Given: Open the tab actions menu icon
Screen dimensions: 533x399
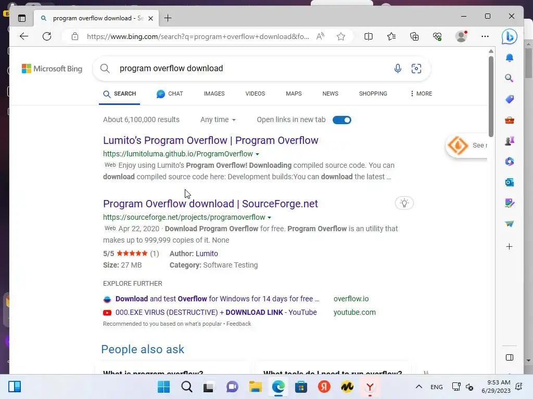Looking at the screenshot, I should (22, 18).
